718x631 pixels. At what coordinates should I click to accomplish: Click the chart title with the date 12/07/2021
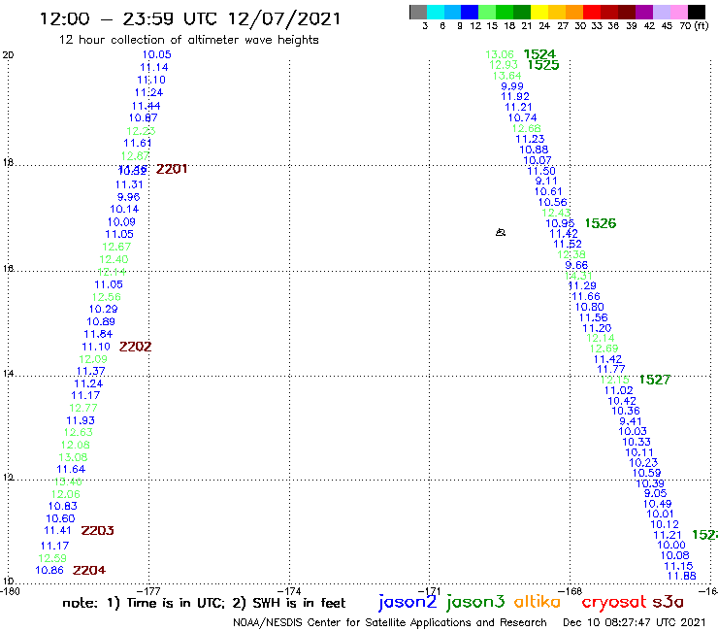190,18
